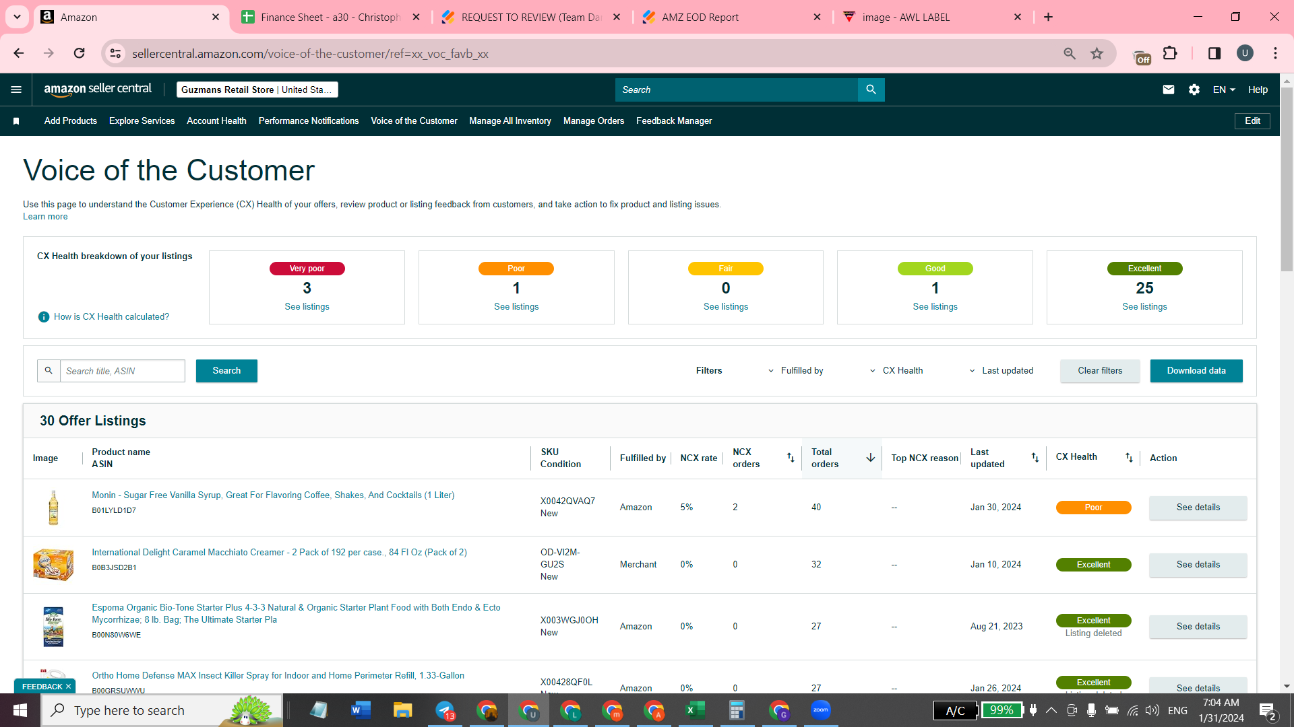Click the info icon beside How is CX Health calculated

click(44, 317)
